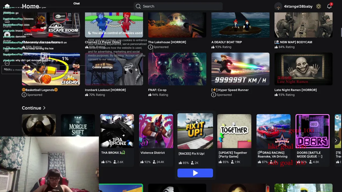
Task: Play the Fix It Up game
Action: 195,173
